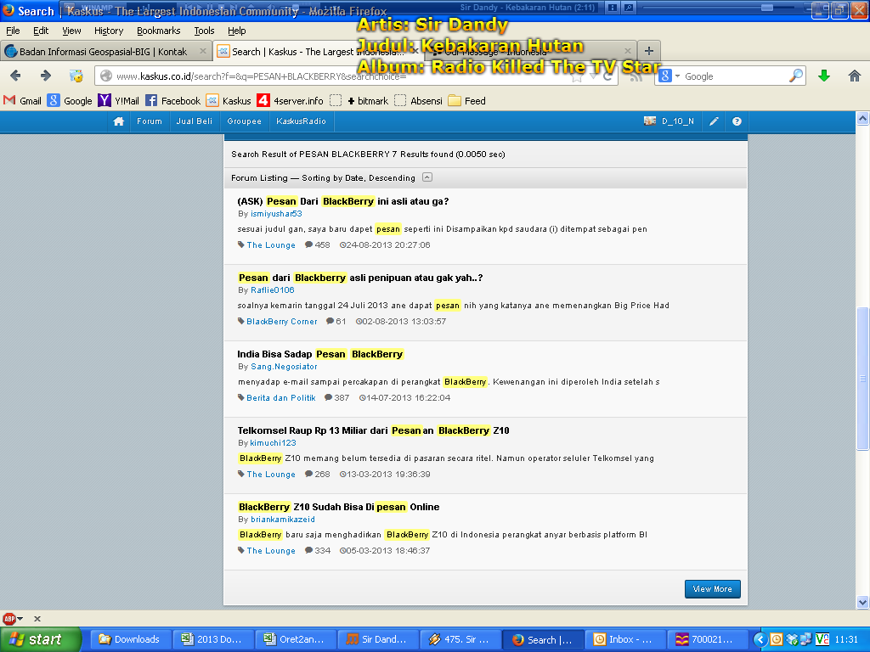Open the Google bookmark
Screen dimensions: 870x652
(x=70, y=101)
